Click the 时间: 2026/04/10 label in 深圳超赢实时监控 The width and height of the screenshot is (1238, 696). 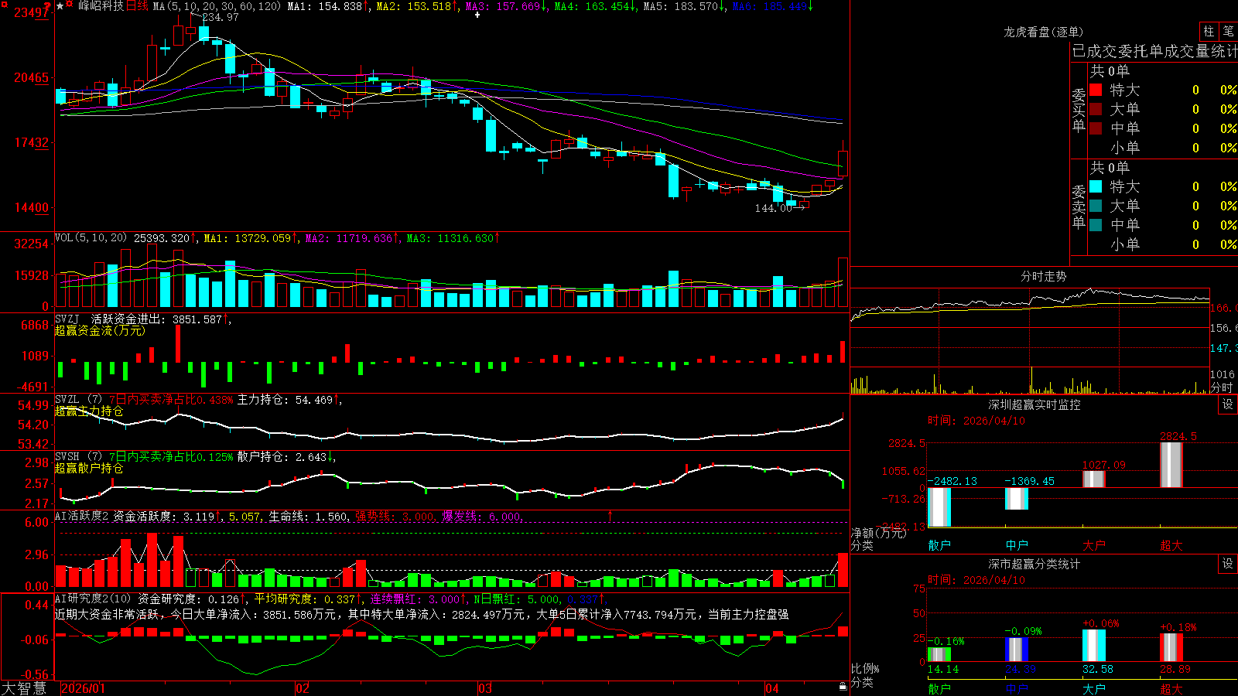(x=976, y=421)
